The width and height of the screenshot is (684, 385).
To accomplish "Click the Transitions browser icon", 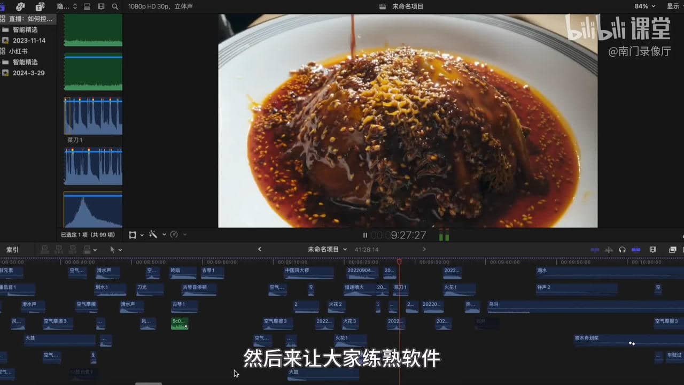I will pyautogui.click(x=672, y=250).
